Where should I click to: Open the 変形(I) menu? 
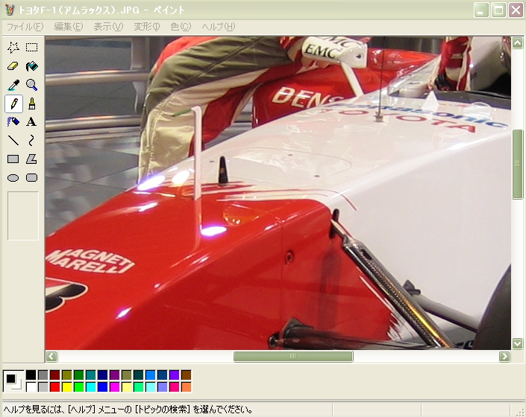click(x=146, y=27)
